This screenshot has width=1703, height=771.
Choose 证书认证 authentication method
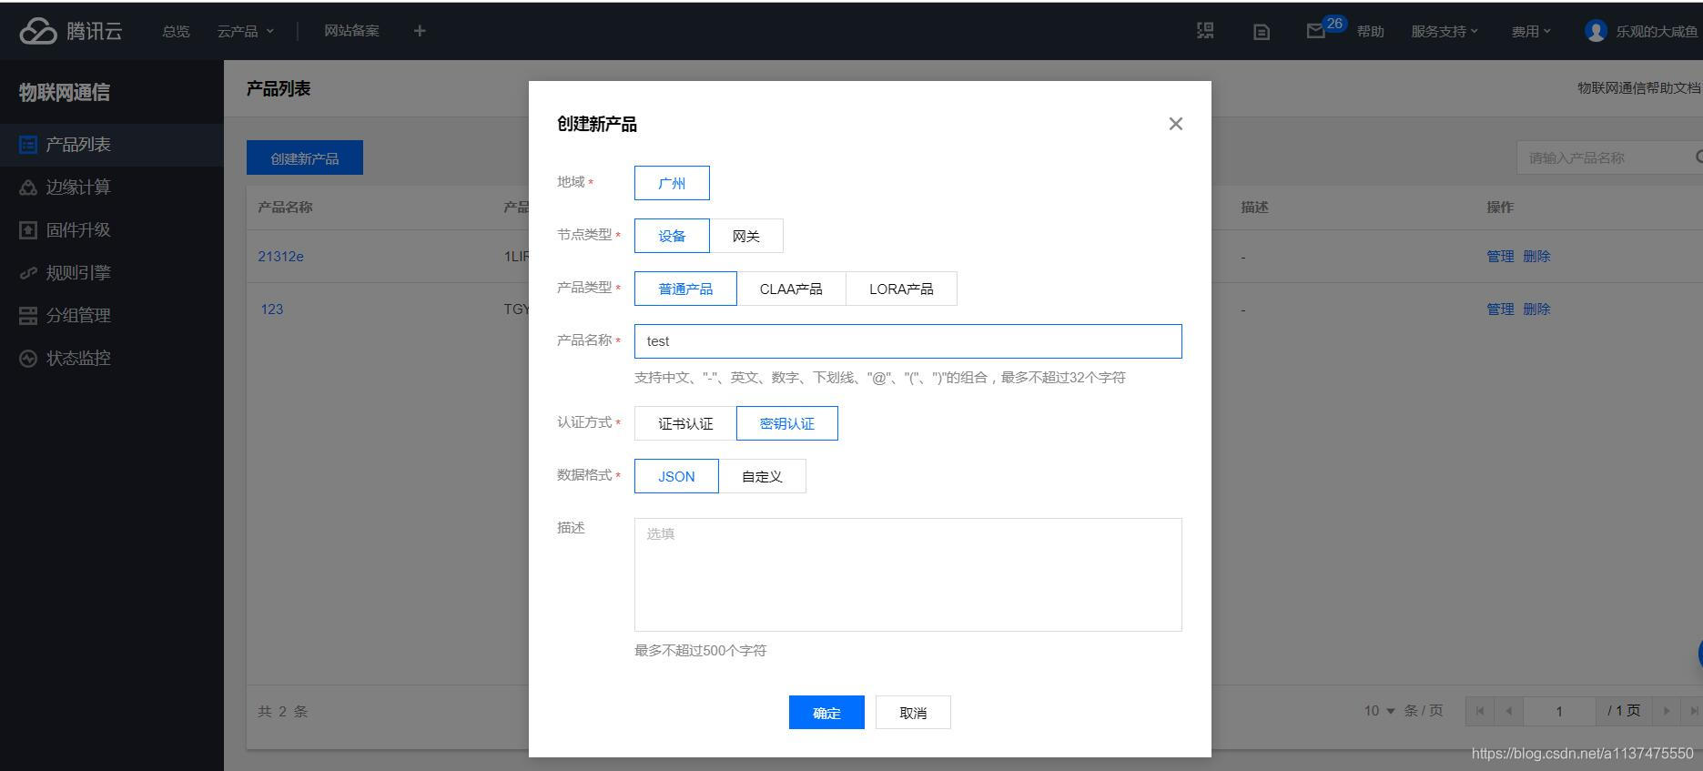685,423
